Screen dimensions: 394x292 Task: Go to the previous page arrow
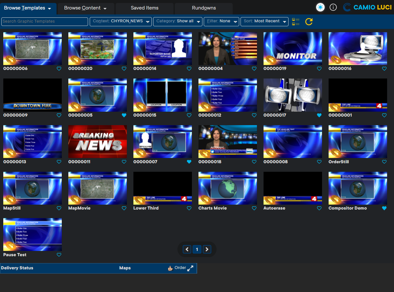pos(187,249)
